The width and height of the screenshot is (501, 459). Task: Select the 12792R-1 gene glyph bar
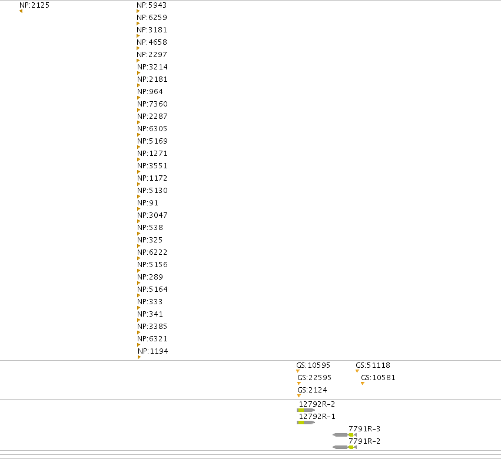click(306, 423)
